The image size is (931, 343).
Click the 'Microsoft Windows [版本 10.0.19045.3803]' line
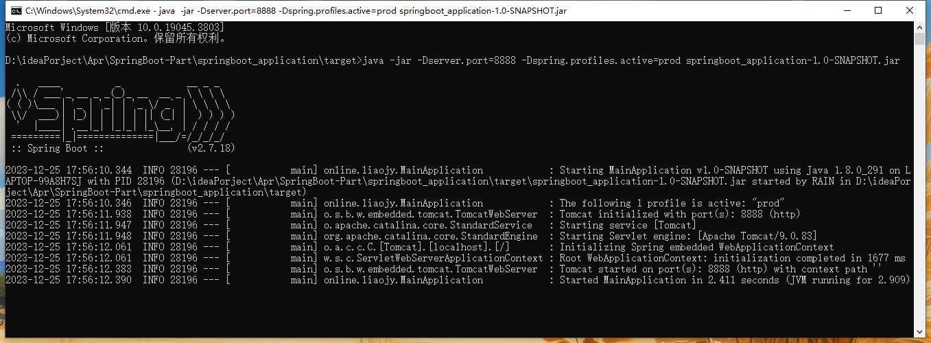click(115, 27)
